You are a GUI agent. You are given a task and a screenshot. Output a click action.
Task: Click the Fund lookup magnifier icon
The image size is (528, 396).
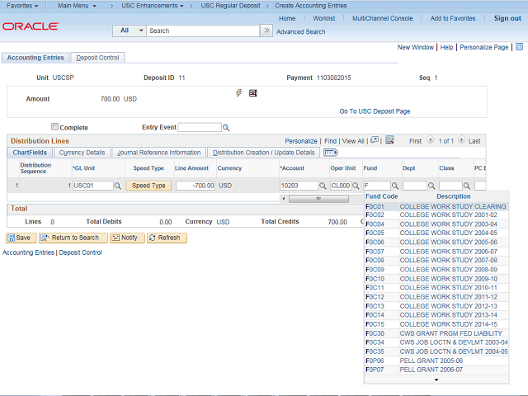pyautogui.click(x=396, y=186)
